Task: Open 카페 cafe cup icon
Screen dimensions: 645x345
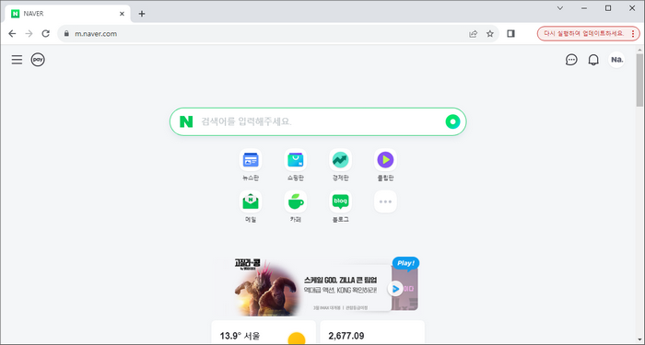Action: click(296, 201)
